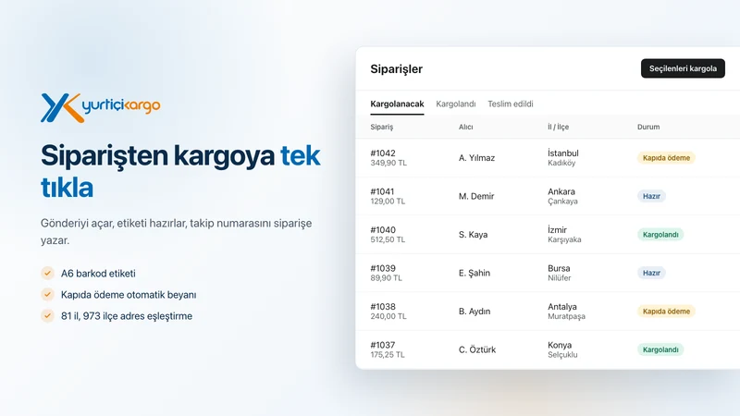Click the A6 barkod etiketi text
This screenshot has width=740, height=416.
tap(98, 274)
